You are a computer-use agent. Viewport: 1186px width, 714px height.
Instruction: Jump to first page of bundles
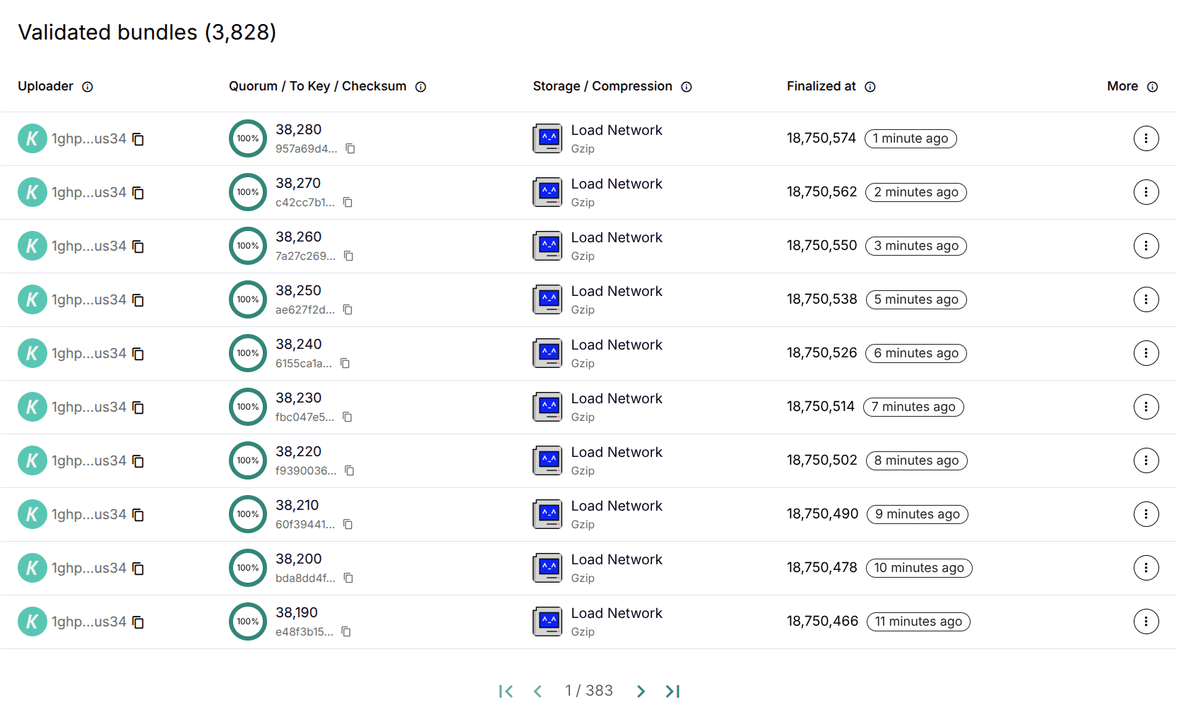[x=506, y=691]
